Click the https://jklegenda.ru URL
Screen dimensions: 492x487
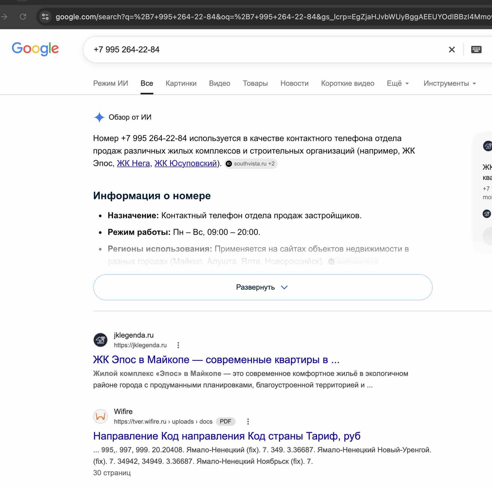click(x=140, y=345)
